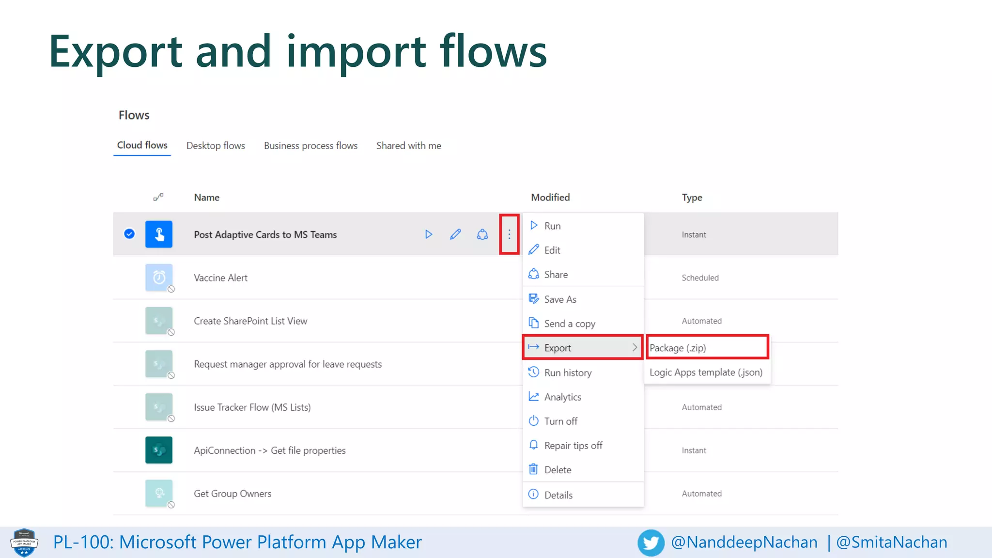Viewport: 992px width, 558px height.
Task: Open the Post Adaptive Cards to MS Teams flow
Action: (x=265, y=234)
